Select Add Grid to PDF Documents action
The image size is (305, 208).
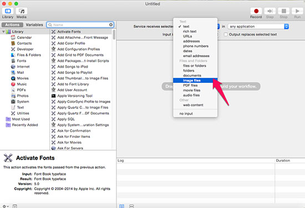(x=81, y=55)
